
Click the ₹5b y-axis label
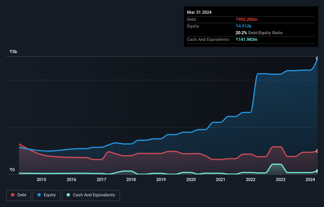[x=13, y=52]
